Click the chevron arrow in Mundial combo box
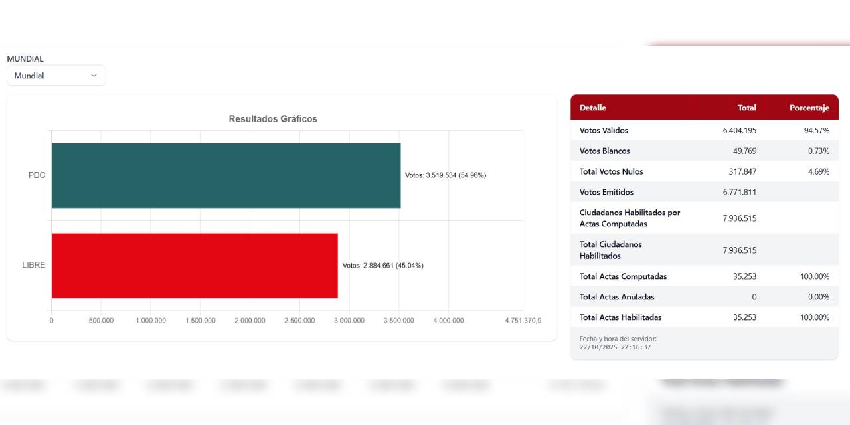Image resolution: width=850 pixels, height=425 pixels. 94,76
